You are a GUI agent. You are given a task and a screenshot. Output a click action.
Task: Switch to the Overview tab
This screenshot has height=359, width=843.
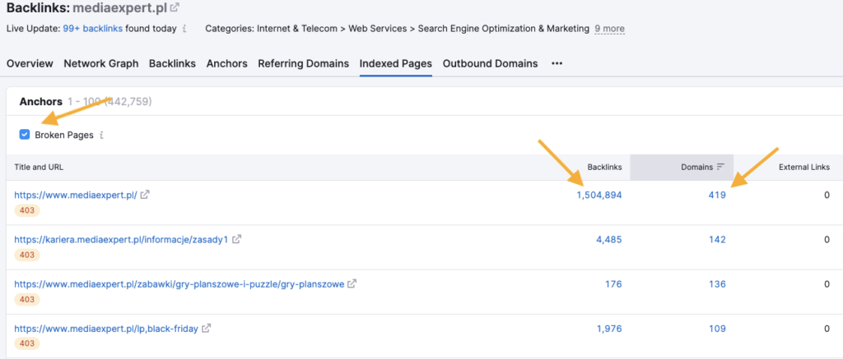pyautogui.click(x=30, y=63)
